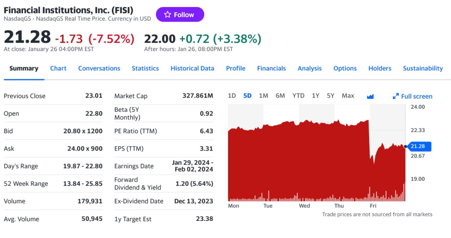Click Ex-Dividend Date Dec 13, 2023

point(194,201)
